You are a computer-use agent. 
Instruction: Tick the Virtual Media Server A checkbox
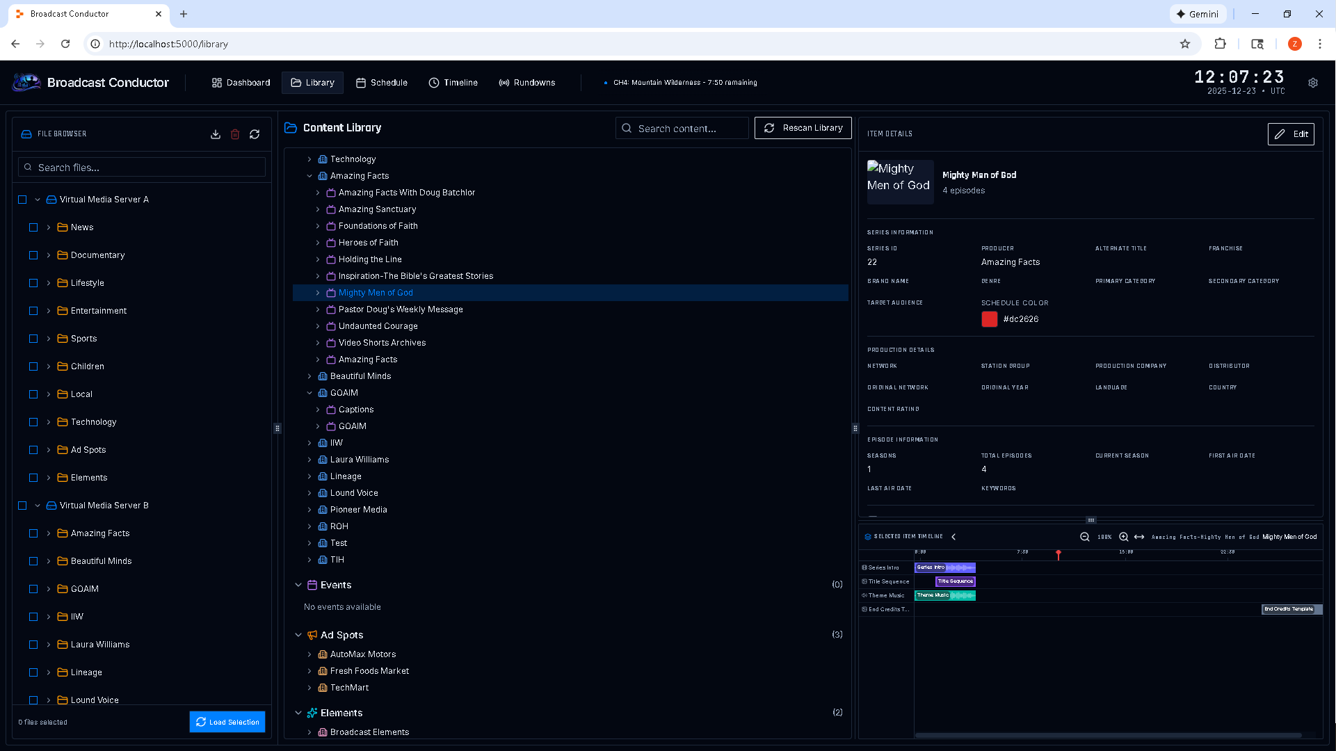point(22,200)
